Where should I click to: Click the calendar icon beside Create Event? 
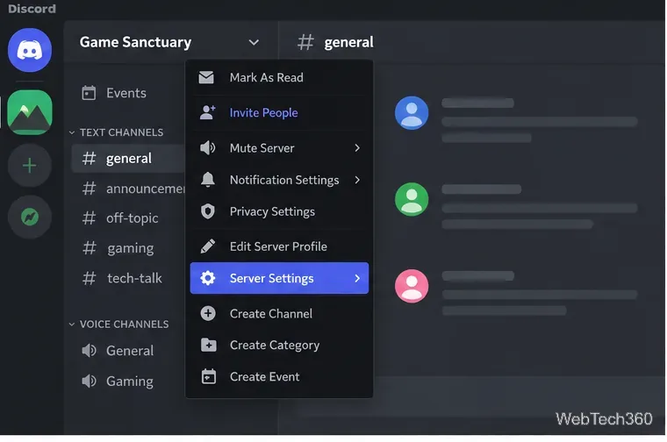coord(209,376)
